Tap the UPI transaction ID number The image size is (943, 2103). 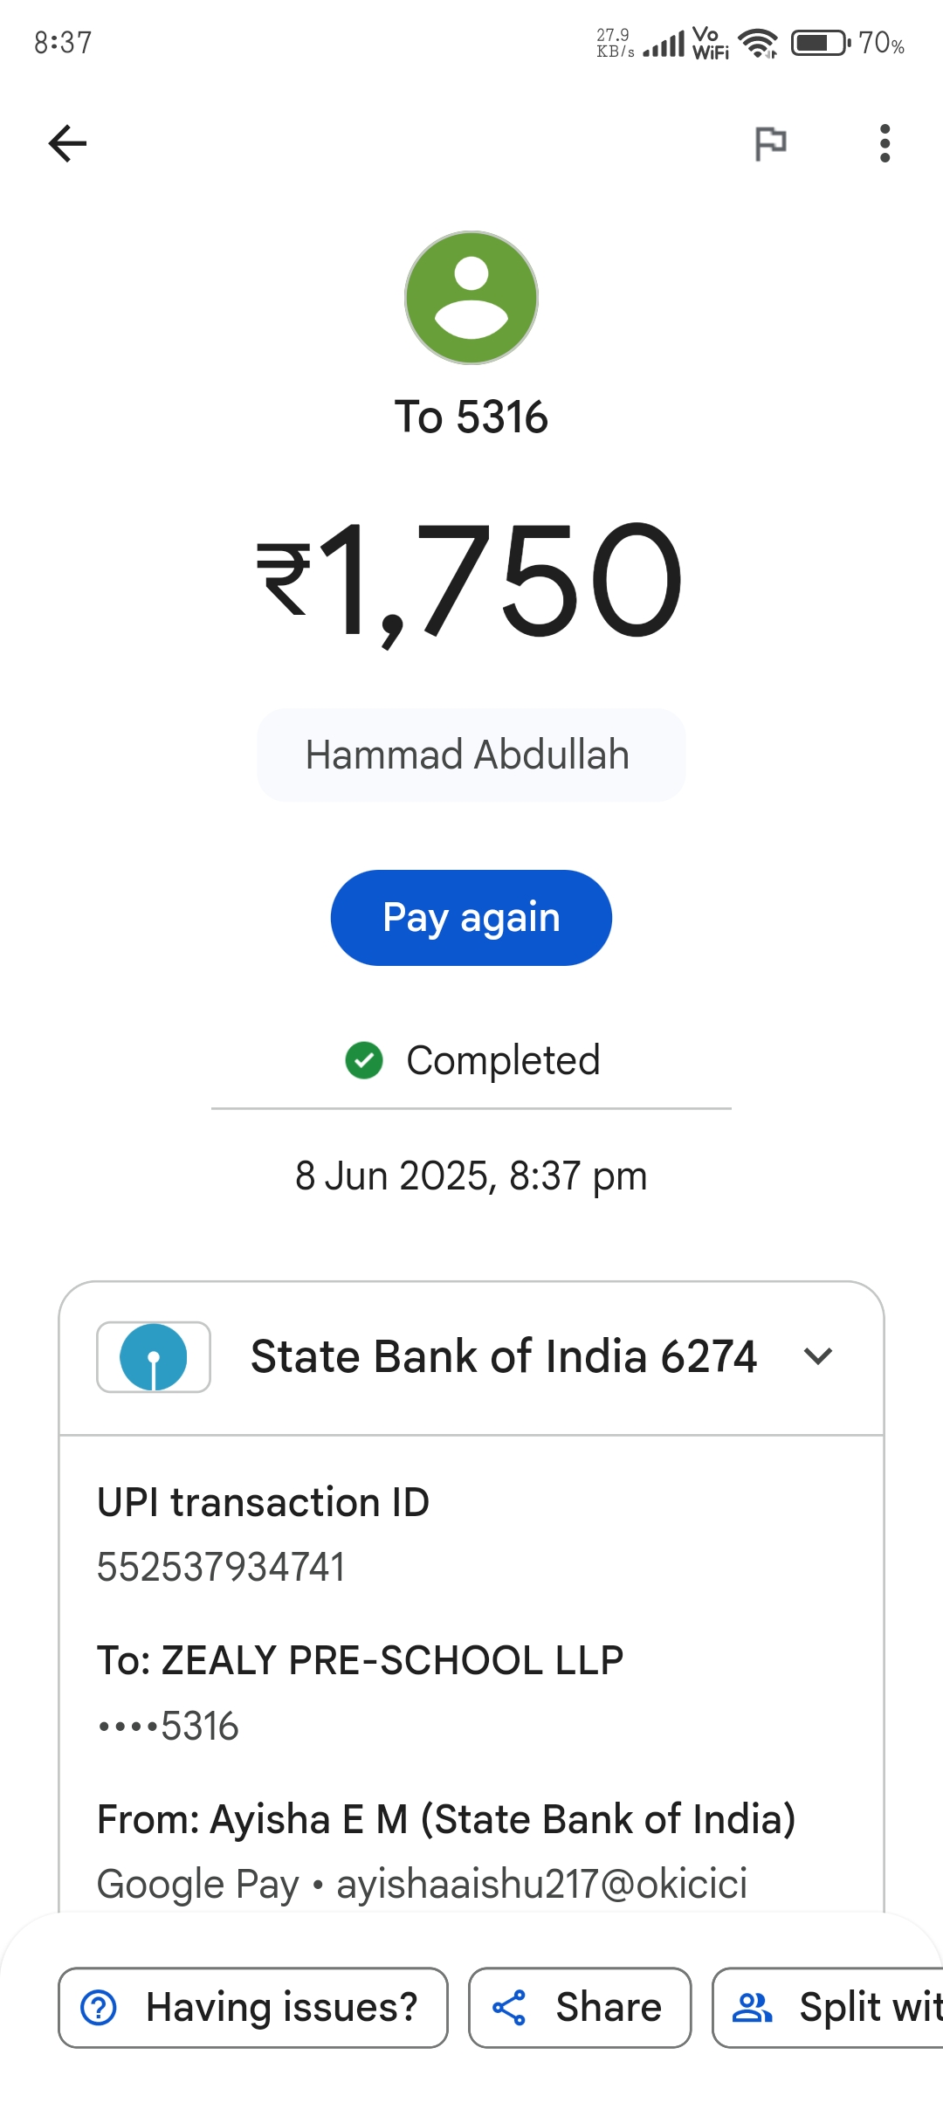(x=221, y=1567)
